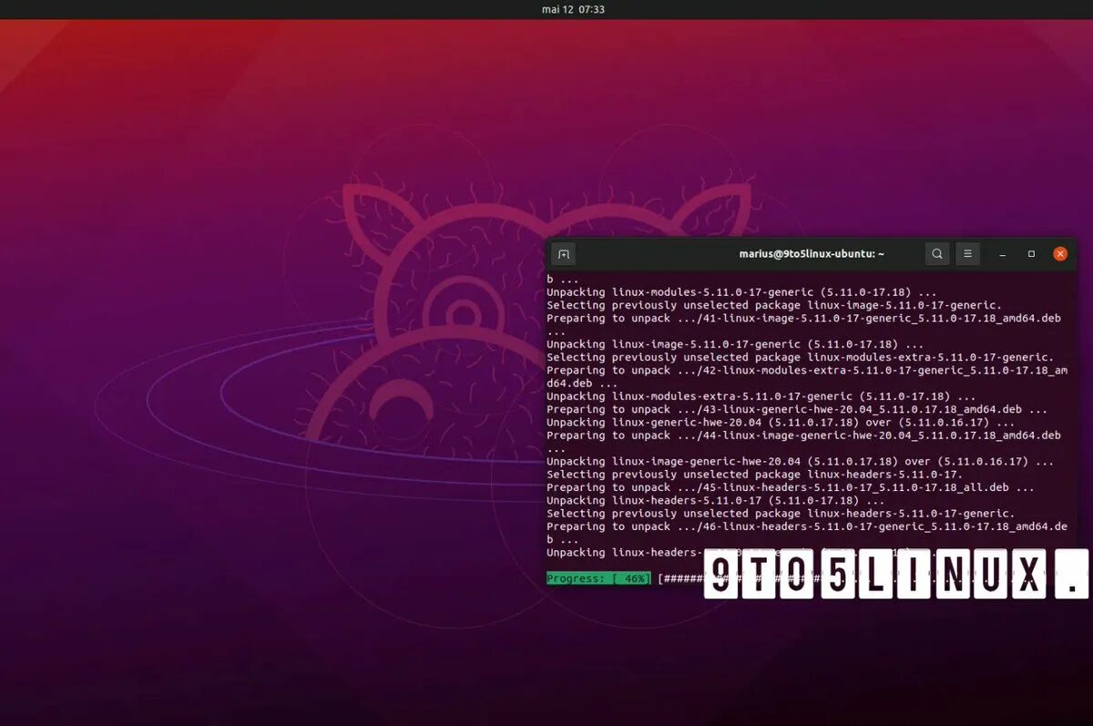Screen dimensions: 1093x726
Task: Click 'Selecting previously unselected package linux-modules-extra' line
Action: 801,357
